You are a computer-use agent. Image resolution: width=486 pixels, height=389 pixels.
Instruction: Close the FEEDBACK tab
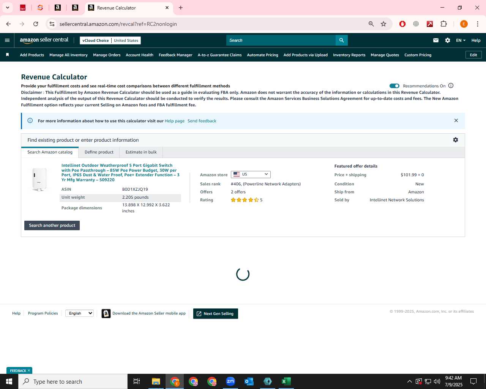29,370
